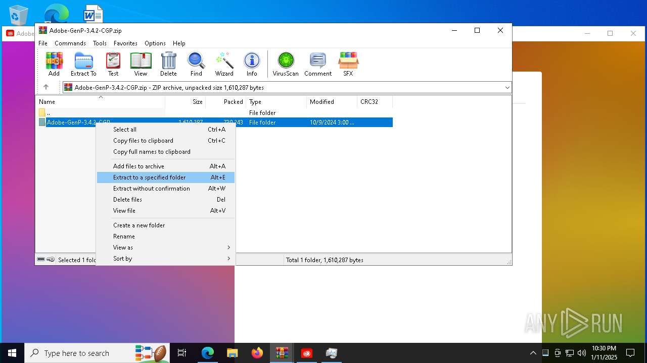Show archive Info
This screenshot has height=363, width=647.
pyautogui.click(x=252, y=64)
